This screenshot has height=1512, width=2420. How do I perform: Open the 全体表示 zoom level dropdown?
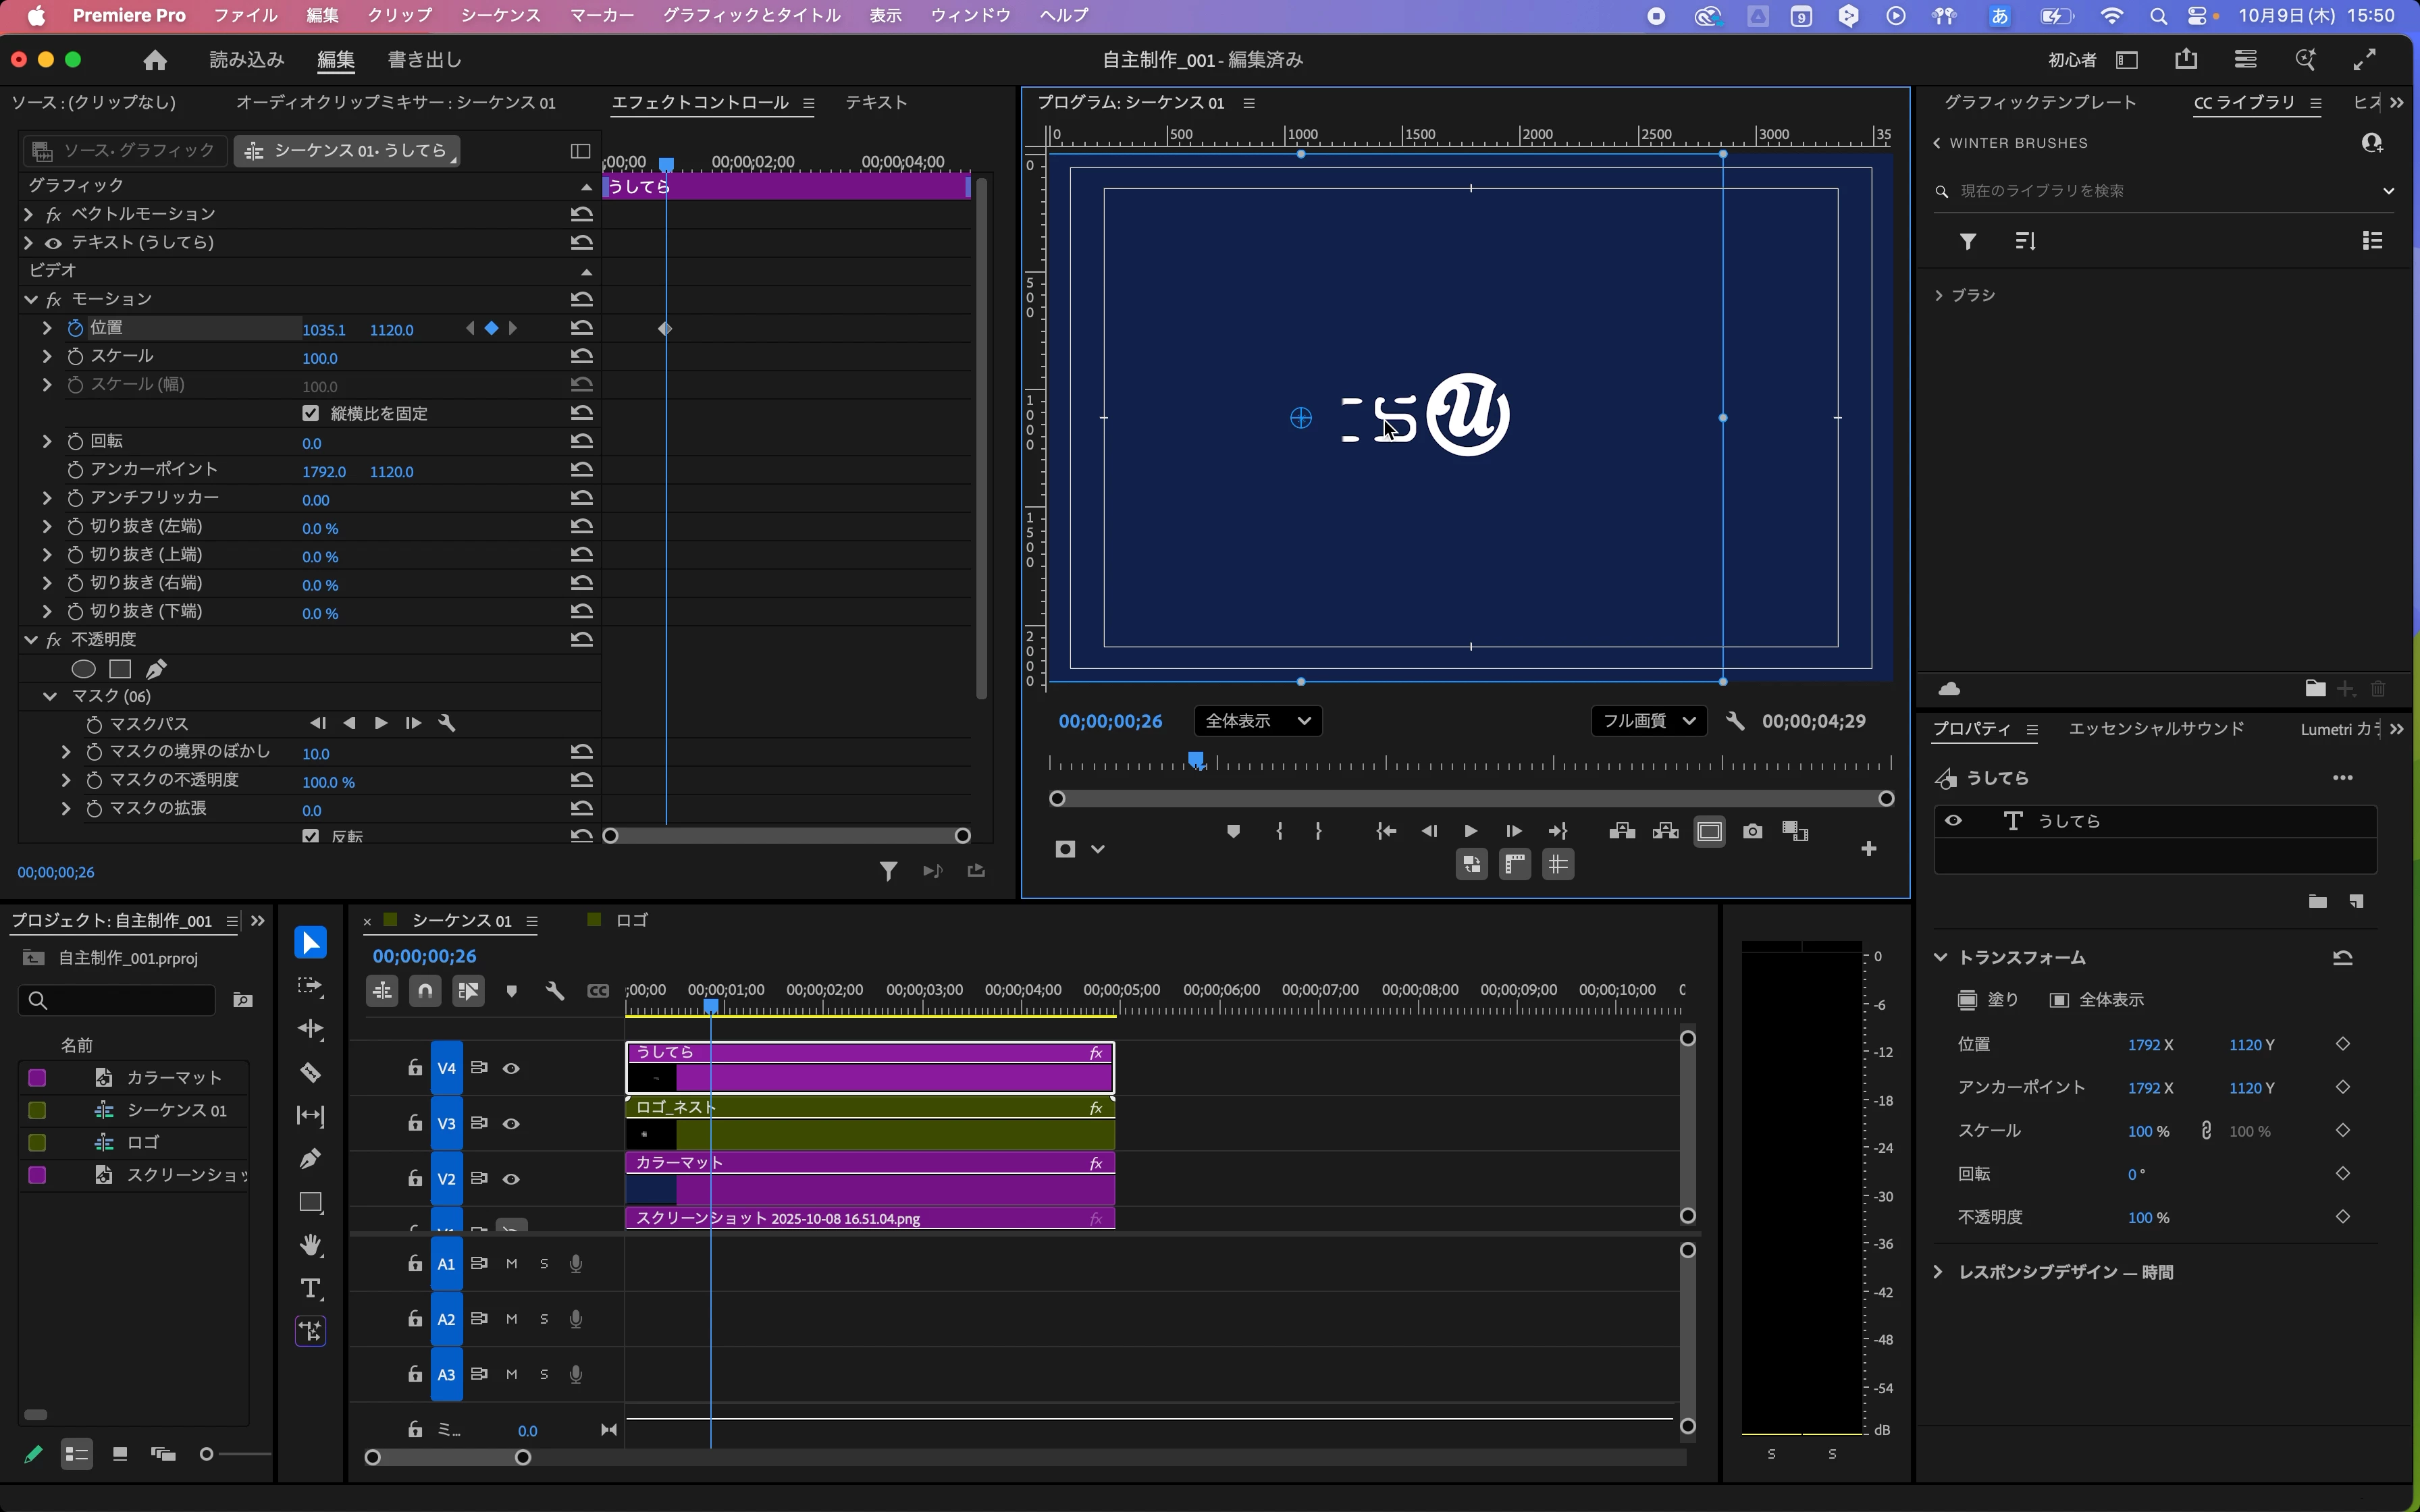(x=1257, y=721)
